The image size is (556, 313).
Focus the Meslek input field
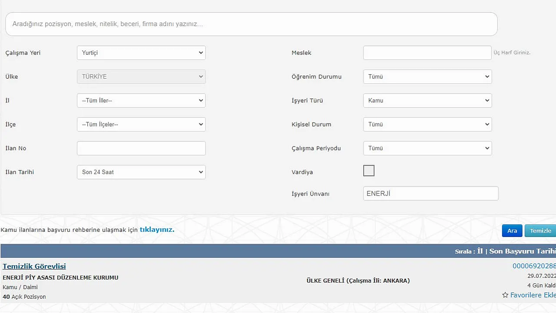pyautogui.click(x=427, y=53)
